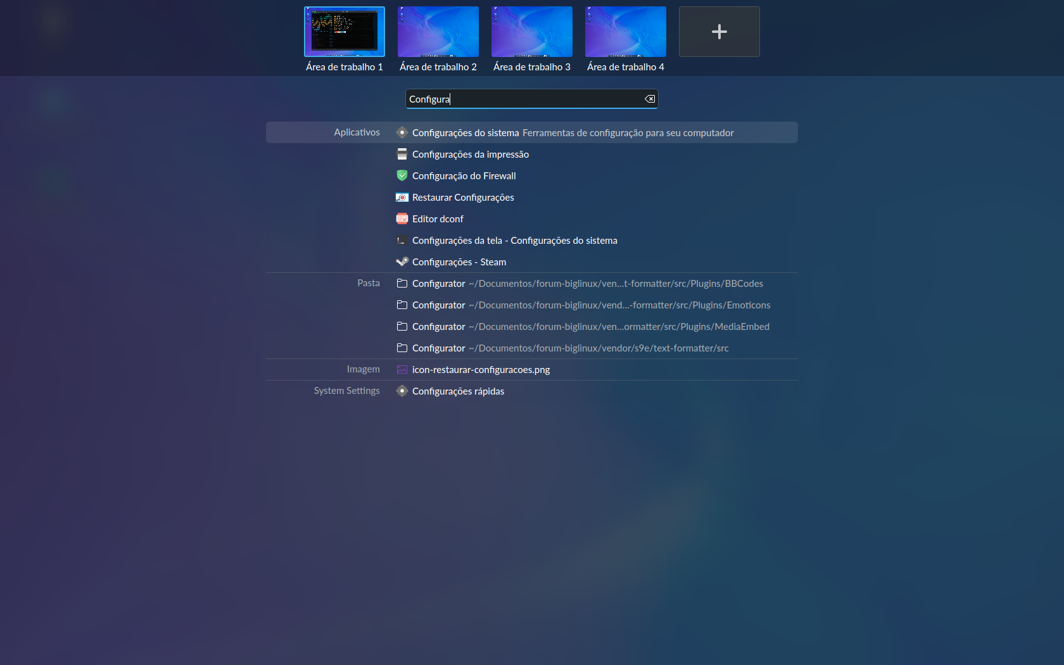
Task: Click the folder icon for Emoticons Configurator
Action: [402, 305]
